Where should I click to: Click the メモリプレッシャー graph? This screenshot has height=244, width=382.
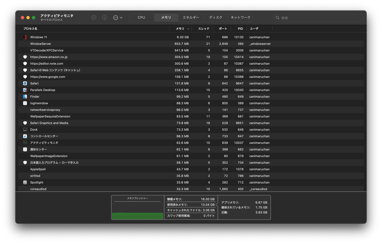tap(137, 207)
